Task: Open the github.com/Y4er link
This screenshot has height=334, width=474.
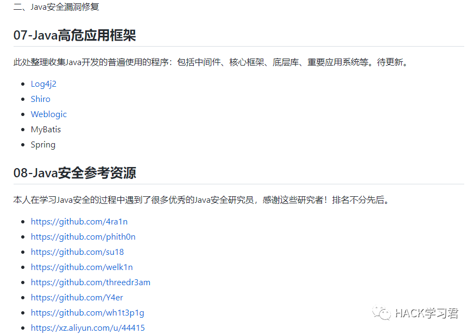Action: coord(77,298)
